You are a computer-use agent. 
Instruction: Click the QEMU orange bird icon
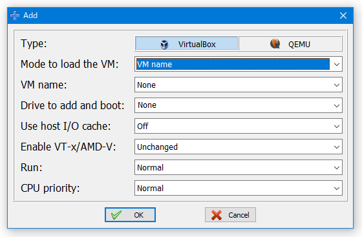coord(275,43)
